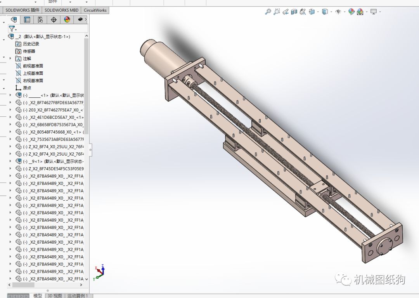Open the ConfigurationManager panel tab
Screen dimensions: 419x298
[x=40, y=20]
